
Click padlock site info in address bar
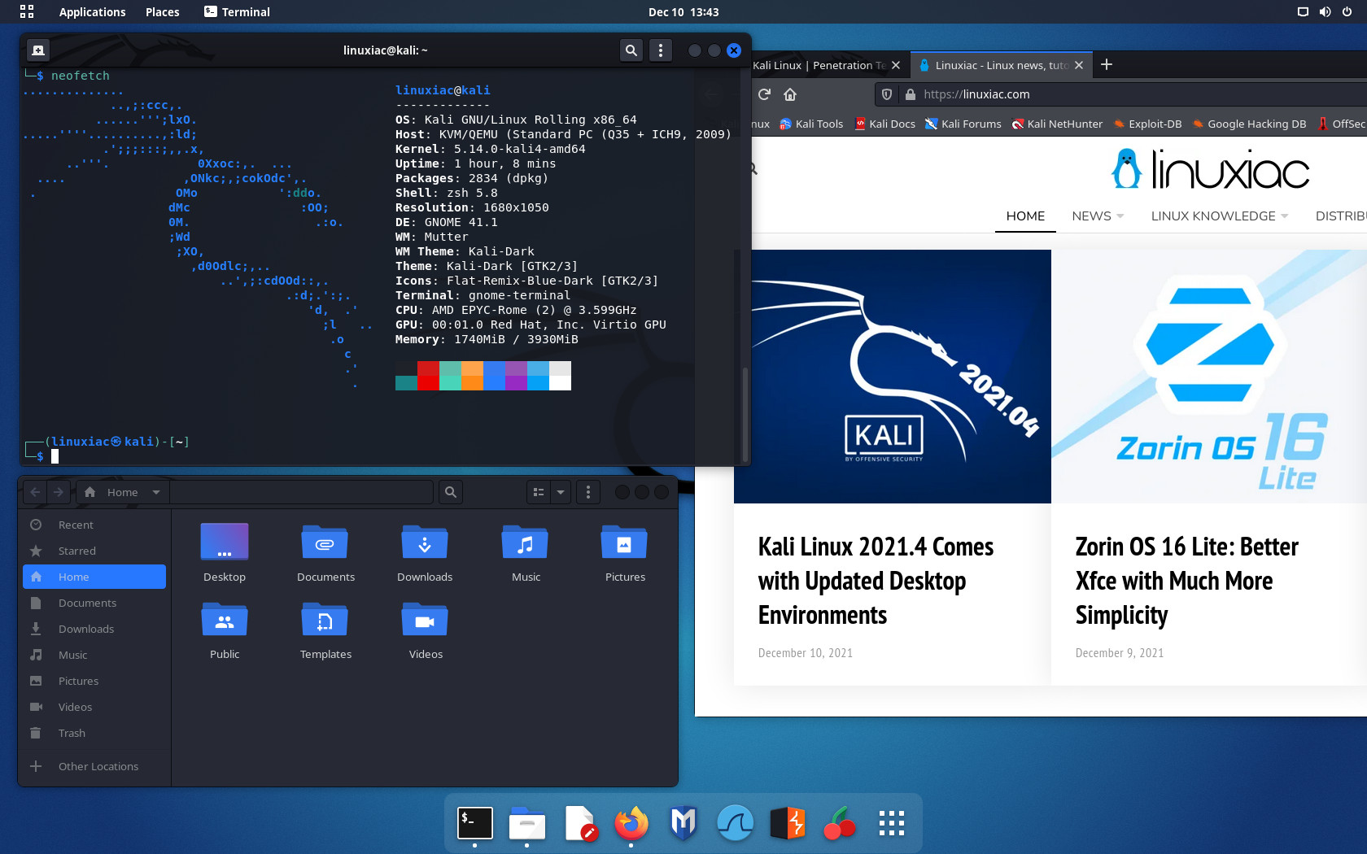pos(911,94)
